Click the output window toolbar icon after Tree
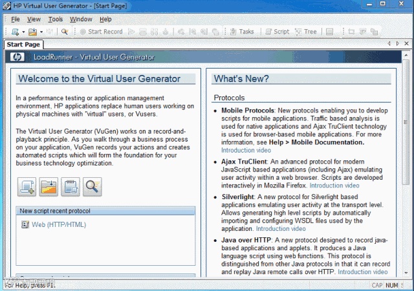The width and height of the screenshot is (414, 291). (x=329, y=32)
